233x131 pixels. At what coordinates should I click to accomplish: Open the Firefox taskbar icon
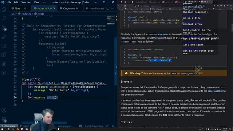[17, 130]
